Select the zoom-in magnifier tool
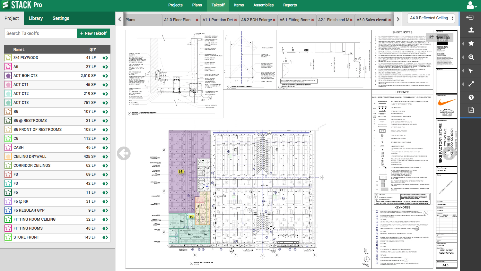Image resolution: width=481 pixels, height=271 pixels. (x=471, y=57)
